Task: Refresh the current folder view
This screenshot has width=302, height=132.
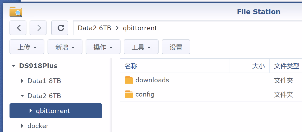Action: point(61,28)
